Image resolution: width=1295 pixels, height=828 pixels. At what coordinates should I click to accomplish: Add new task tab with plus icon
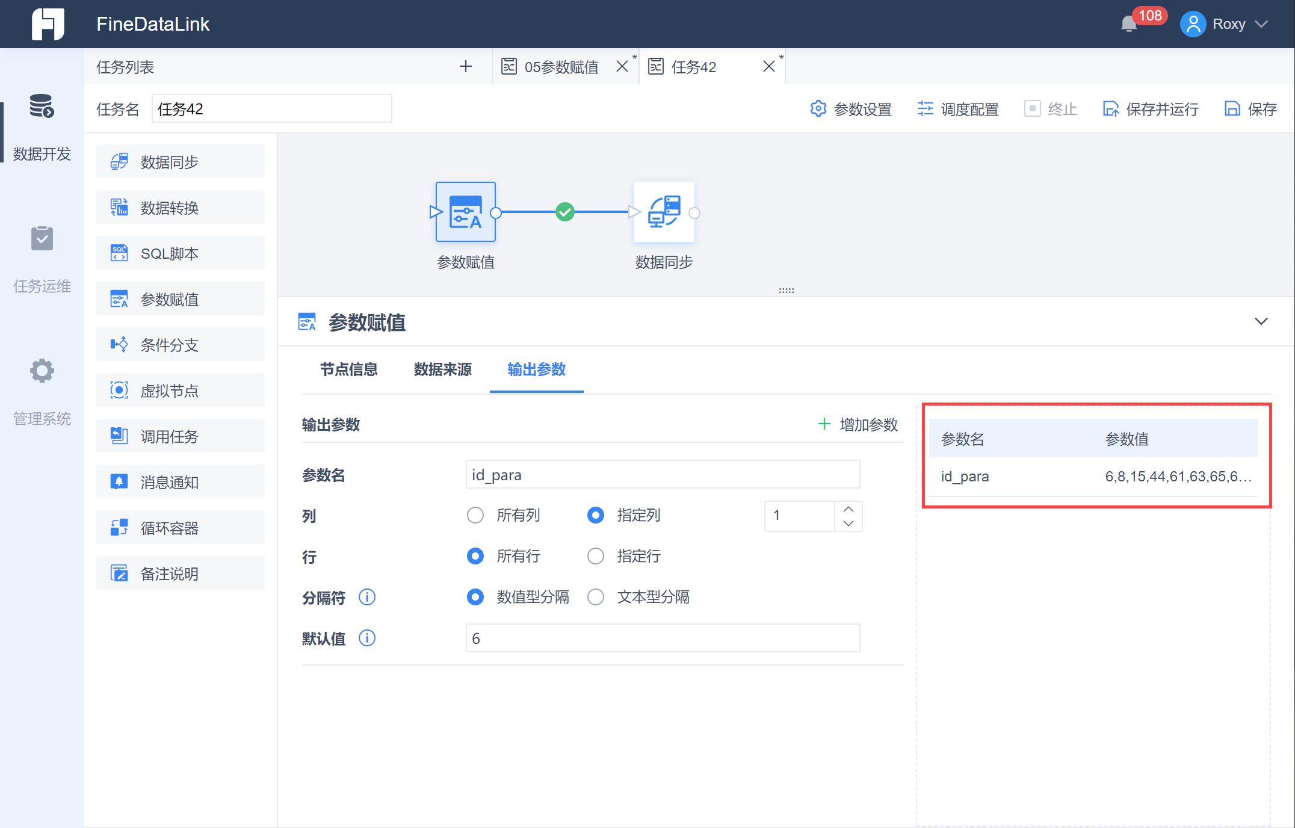click(x=465, y=66)
